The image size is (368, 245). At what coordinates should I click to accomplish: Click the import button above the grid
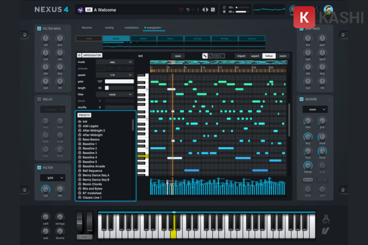242,56
